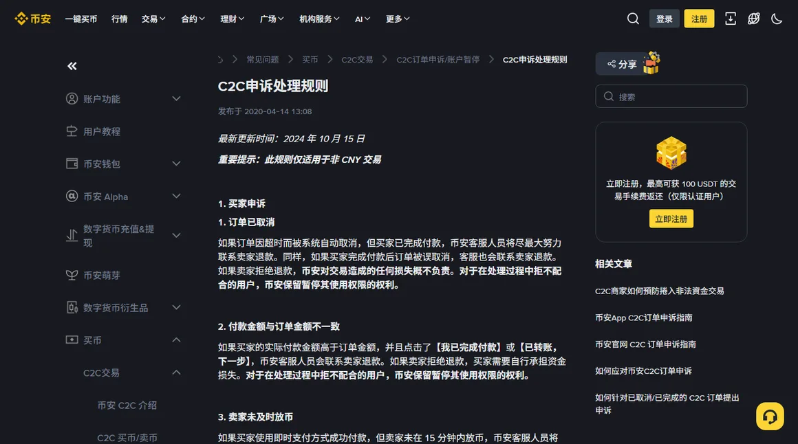Open related article 币安App C2C订单申诉指南
Viewport: 798px width, 444px height.
coord(644,318)
